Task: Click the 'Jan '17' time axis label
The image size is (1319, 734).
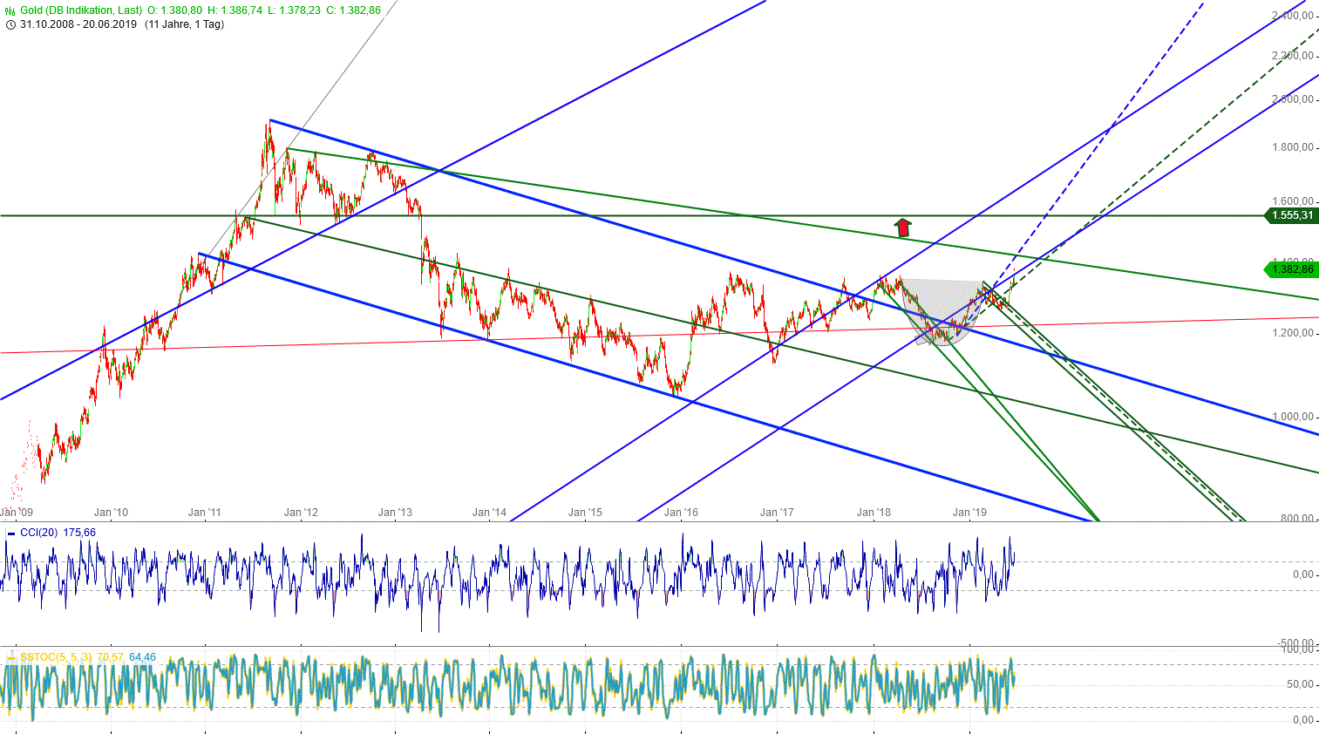Action: [777, 513]
